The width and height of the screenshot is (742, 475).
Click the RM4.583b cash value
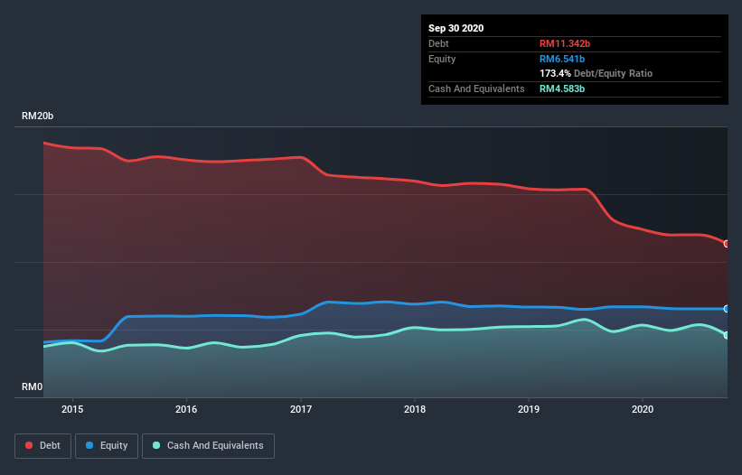pos(562,88)
